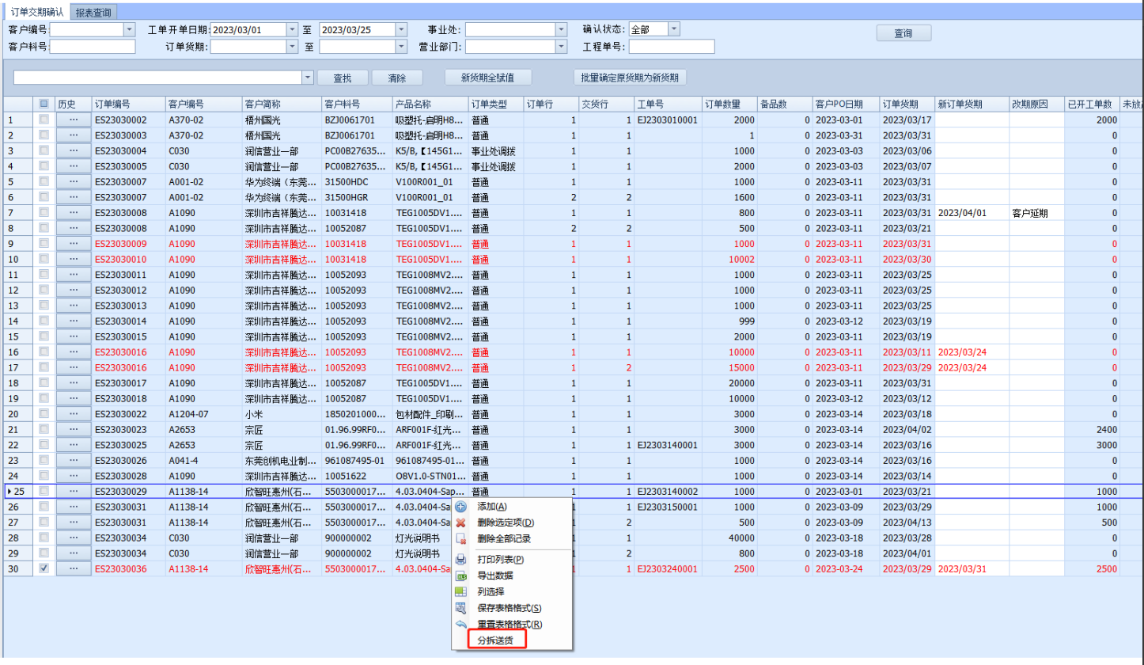This screenshot has width=1144, height=665.
Task: Open history button for order ES23030009
Action: (74, 244)
